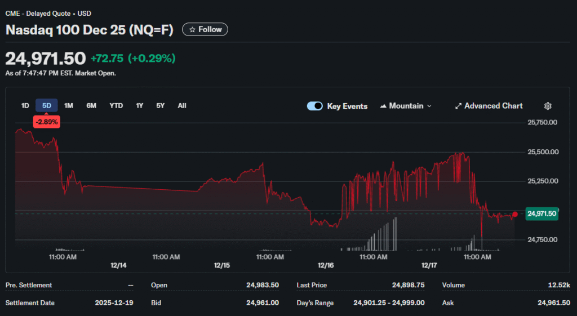Click the green 24,971.50 axis price label

(542, 213)
